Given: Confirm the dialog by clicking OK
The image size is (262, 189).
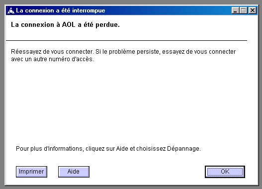Looking at the screenshot, I should pyautogui.click(x=225, y=172).
